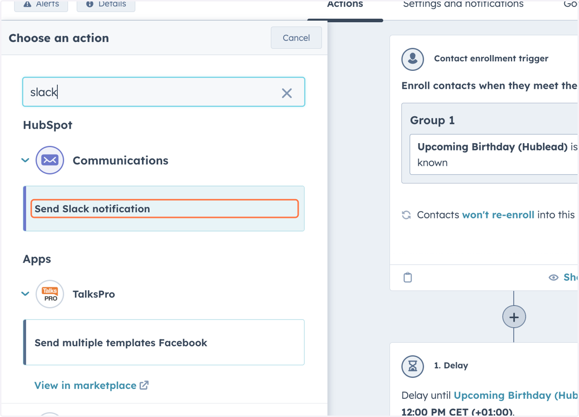579x417 pixels.
Task: Click the Group 1 heading
Action: click(432, 120)
